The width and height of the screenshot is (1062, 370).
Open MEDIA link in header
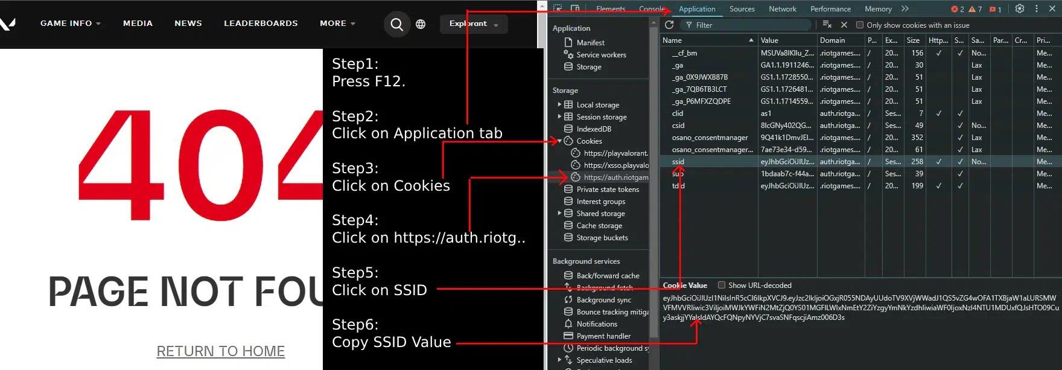138,24
